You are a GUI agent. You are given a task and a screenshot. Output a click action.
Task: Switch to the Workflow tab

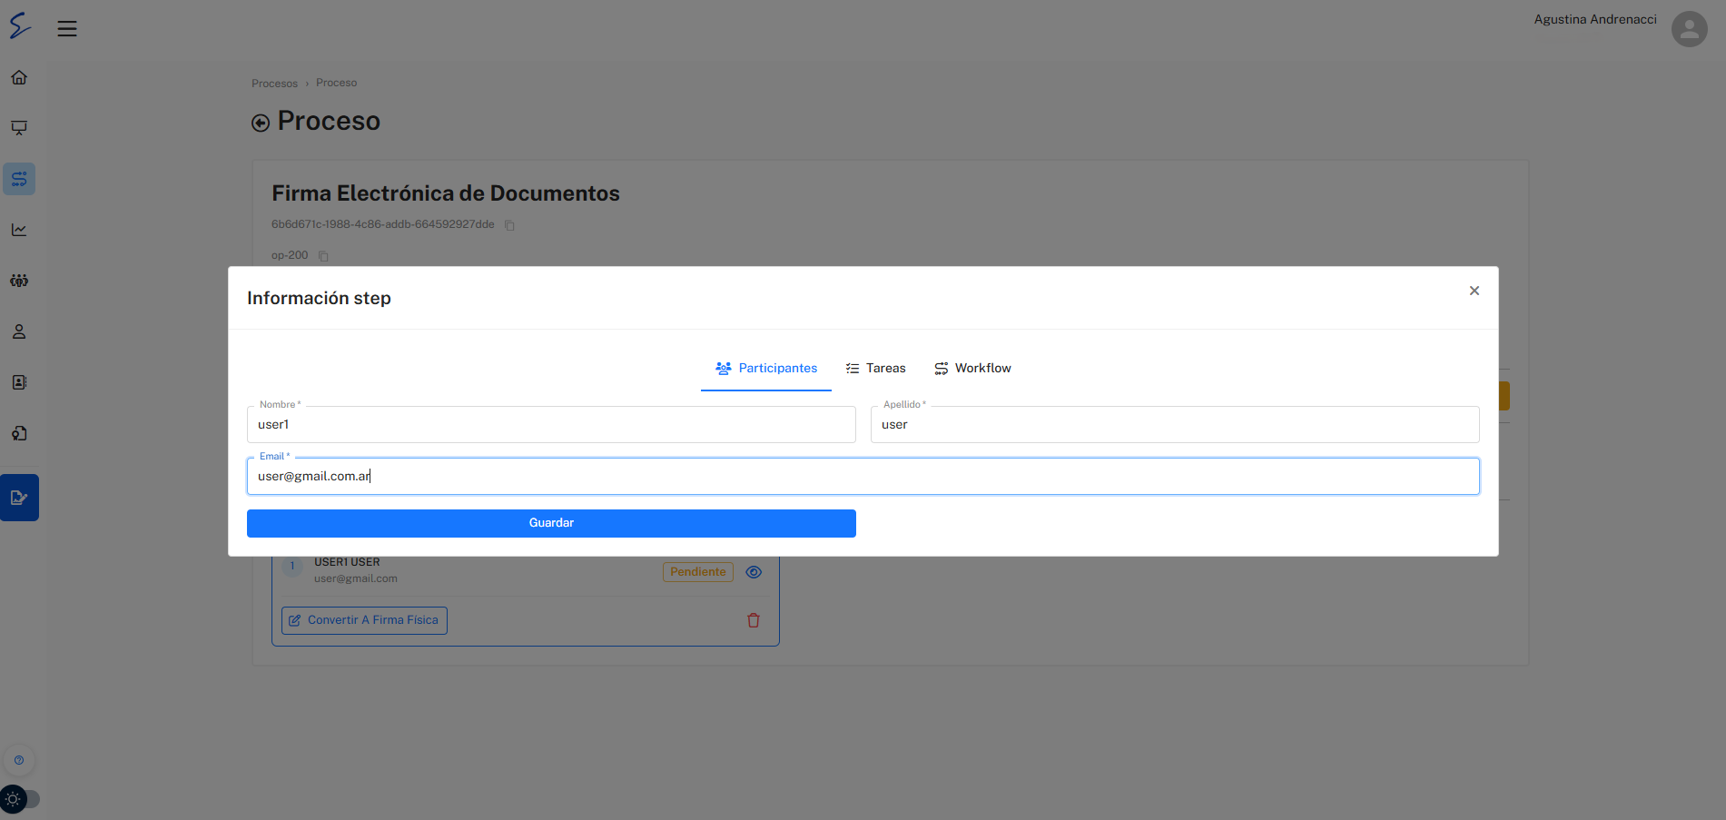pyautogui.click(x=972, y=369)
